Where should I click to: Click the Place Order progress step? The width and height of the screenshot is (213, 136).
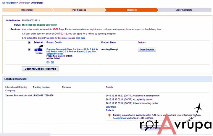coord(27,10)
